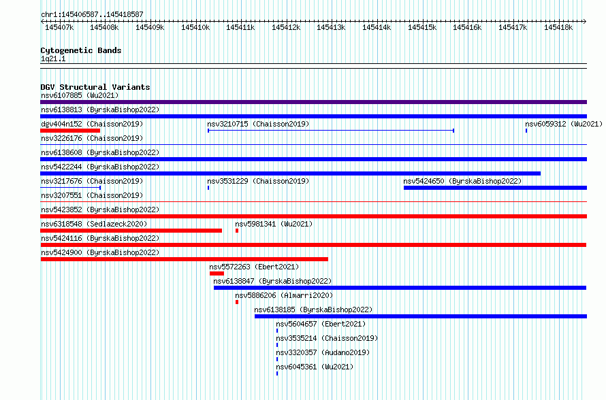Open nsv3210715 (Chaisson2019) variant label
Viewport: 606px width, 400px height.
258,124
